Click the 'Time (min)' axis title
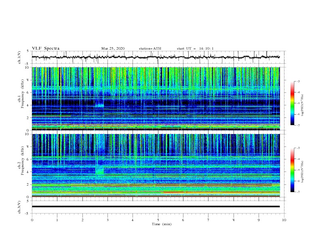Screen dimensions: 320x247 pos(162,224)
